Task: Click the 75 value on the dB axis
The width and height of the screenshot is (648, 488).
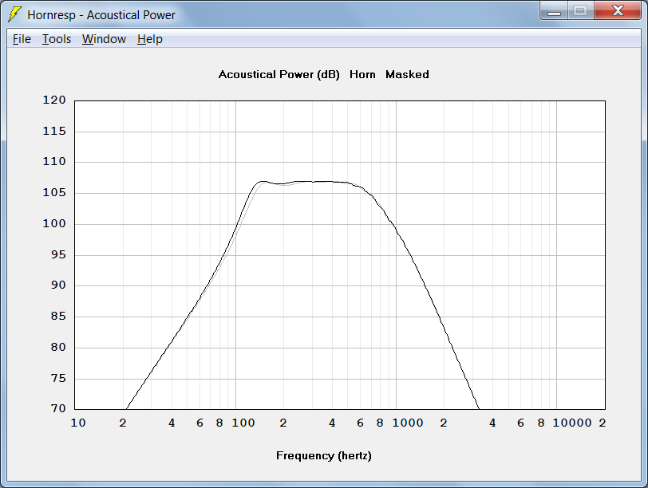Action: (x=58, y=378)
